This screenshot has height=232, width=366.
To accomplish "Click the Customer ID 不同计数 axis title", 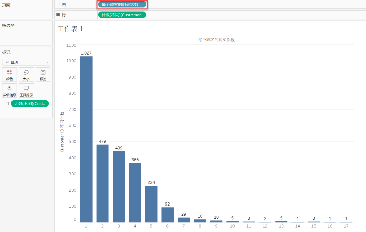I will (x=62, y=132).
